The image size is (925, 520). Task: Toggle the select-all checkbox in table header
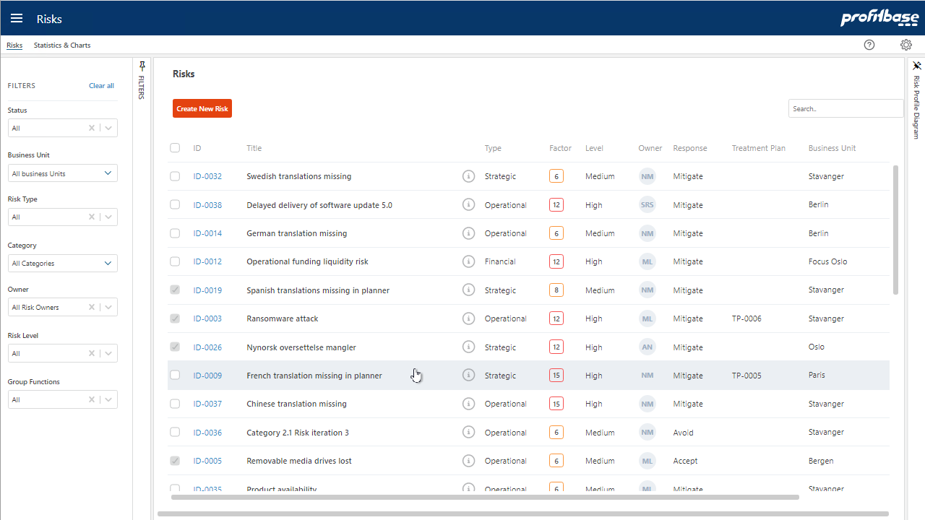tap(175, 148)
